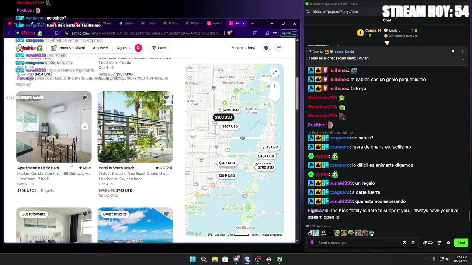Open pinned message three-dot options
Viewport: 472px width, 265px height.
pyautogui.click(x=463, y=52)
